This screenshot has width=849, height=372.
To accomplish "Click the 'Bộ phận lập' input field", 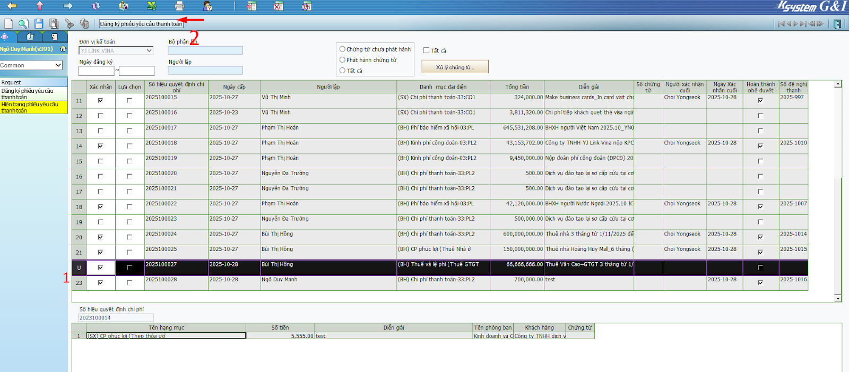I will [205, 50].
